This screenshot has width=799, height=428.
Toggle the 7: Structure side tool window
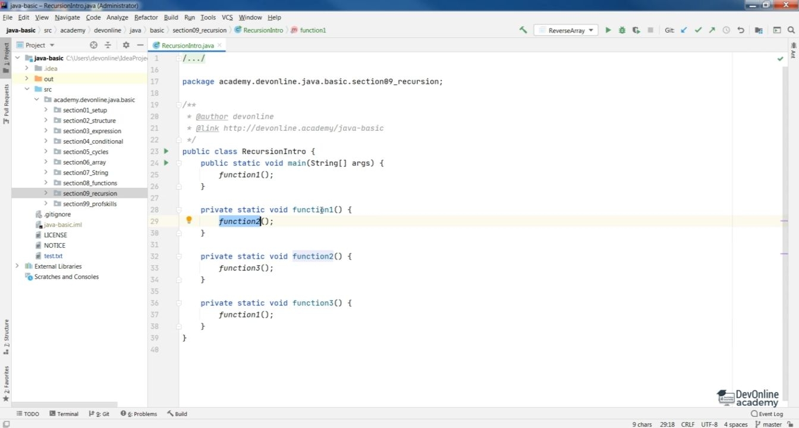point(6,337)
